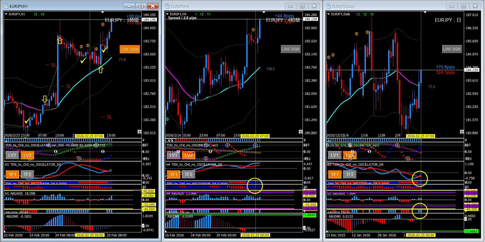Click the "EURJPY : 日" label in the Daily chart
Screen dimensions: 485x242
pyautogui.click(x=448, y=20)
